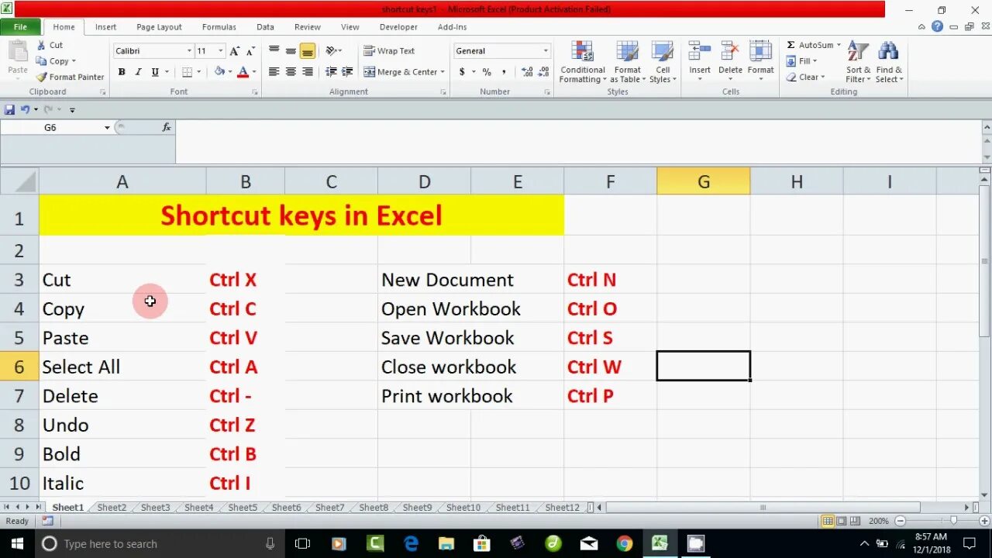Screen dimensions: 992x558
Task: Click the Delete cells icon
Action: [730, 52]
